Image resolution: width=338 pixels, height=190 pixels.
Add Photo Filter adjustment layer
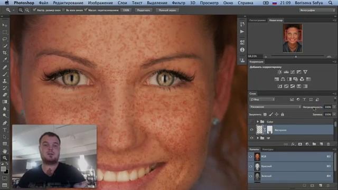[296, 79]
